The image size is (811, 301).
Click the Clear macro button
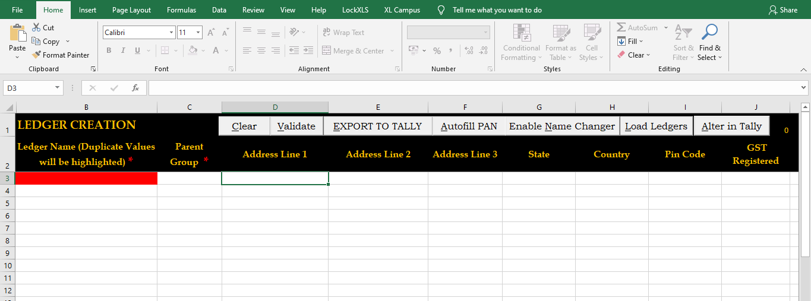(x=244, y=126)
